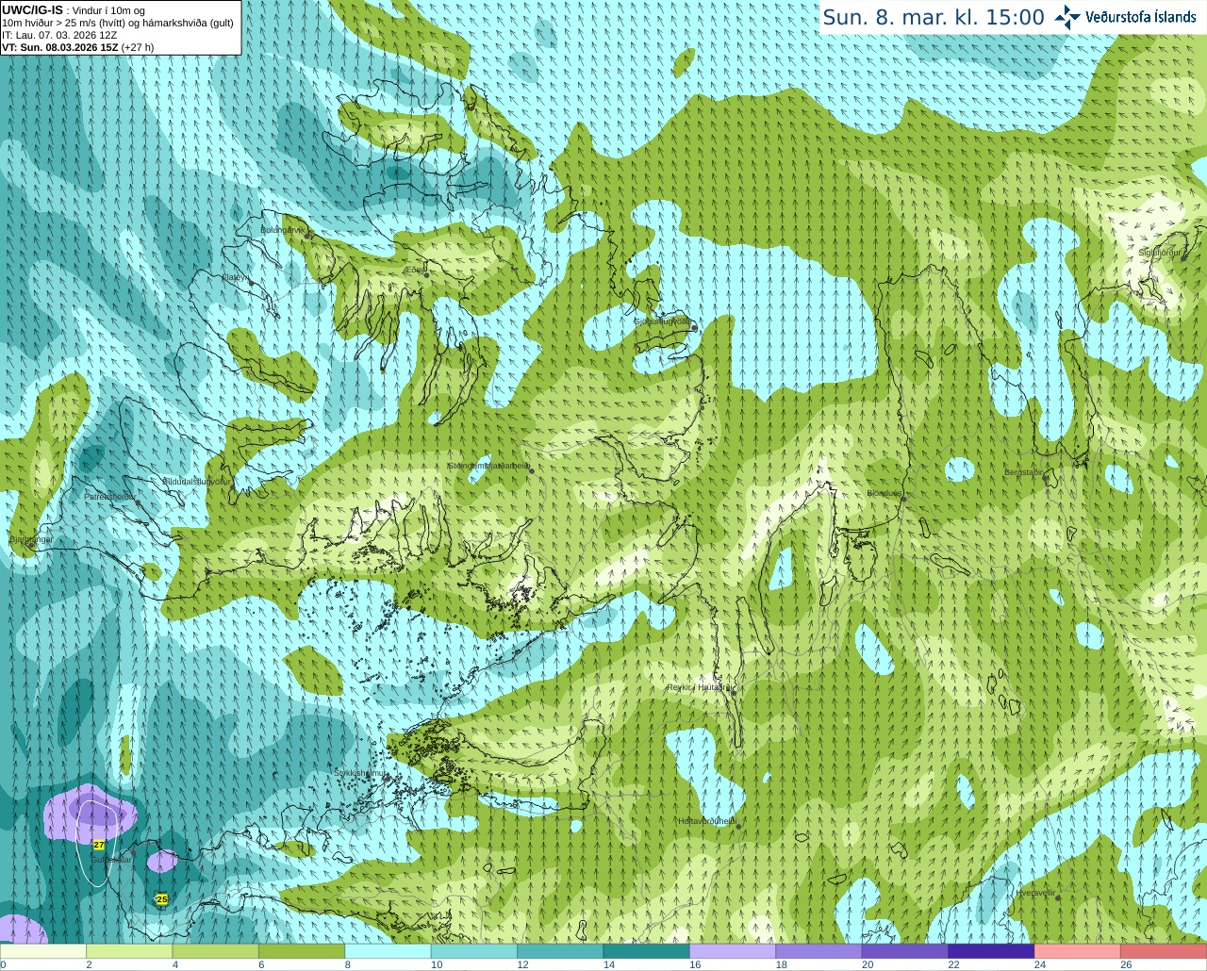Click the 20–22 m/s violet legend swatch

click(x=905, y=951)
